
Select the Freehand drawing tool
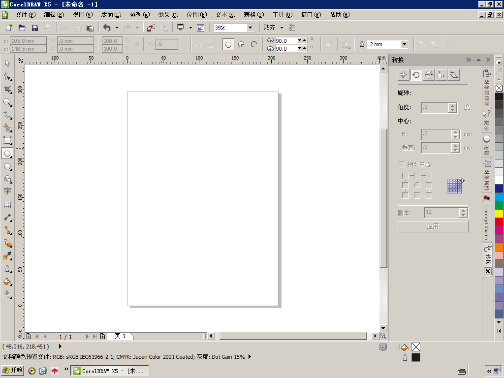[x=7, y=115]
